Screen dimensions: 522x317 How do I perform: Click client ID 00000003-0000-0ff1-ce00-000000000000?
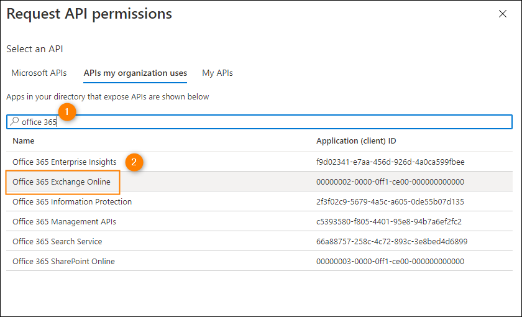point(390,262)
